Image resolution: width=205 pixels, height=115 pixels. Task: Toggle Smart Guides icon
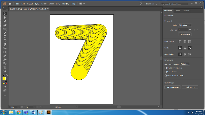(x=190, y=48)
